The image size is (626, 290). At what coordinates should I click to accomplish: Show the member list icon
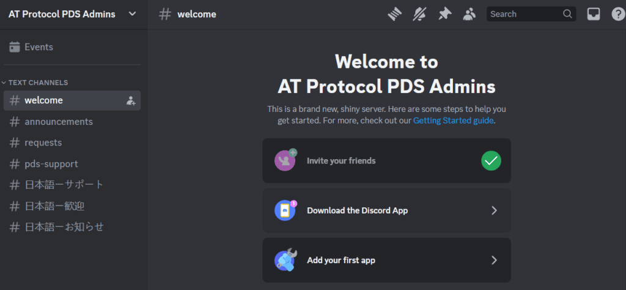pos(469,15)
